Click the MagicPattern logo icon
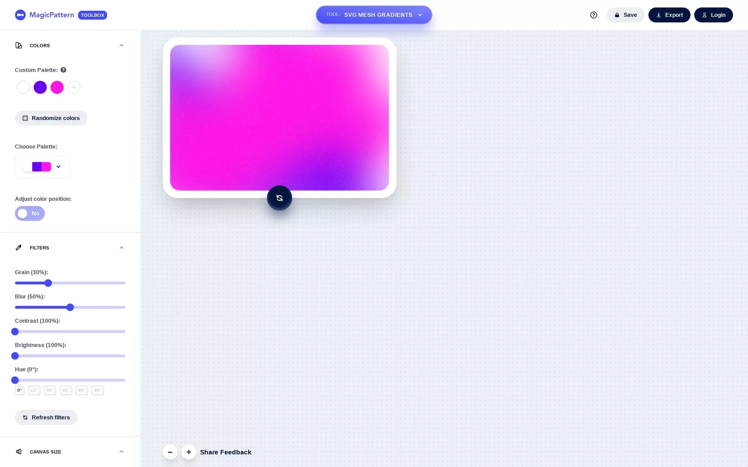Screen dimensions: 748x467 click(x=20, y=15)
